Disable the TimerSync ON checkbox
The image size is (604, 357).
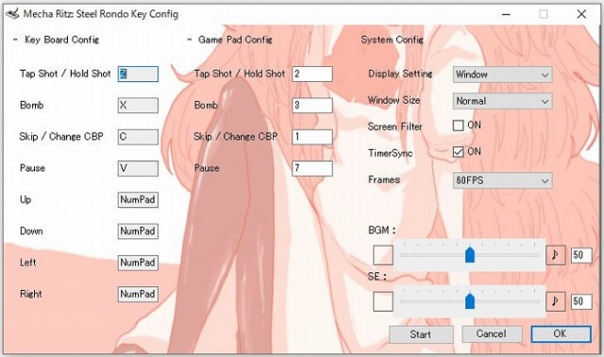(x=458, y=153)
